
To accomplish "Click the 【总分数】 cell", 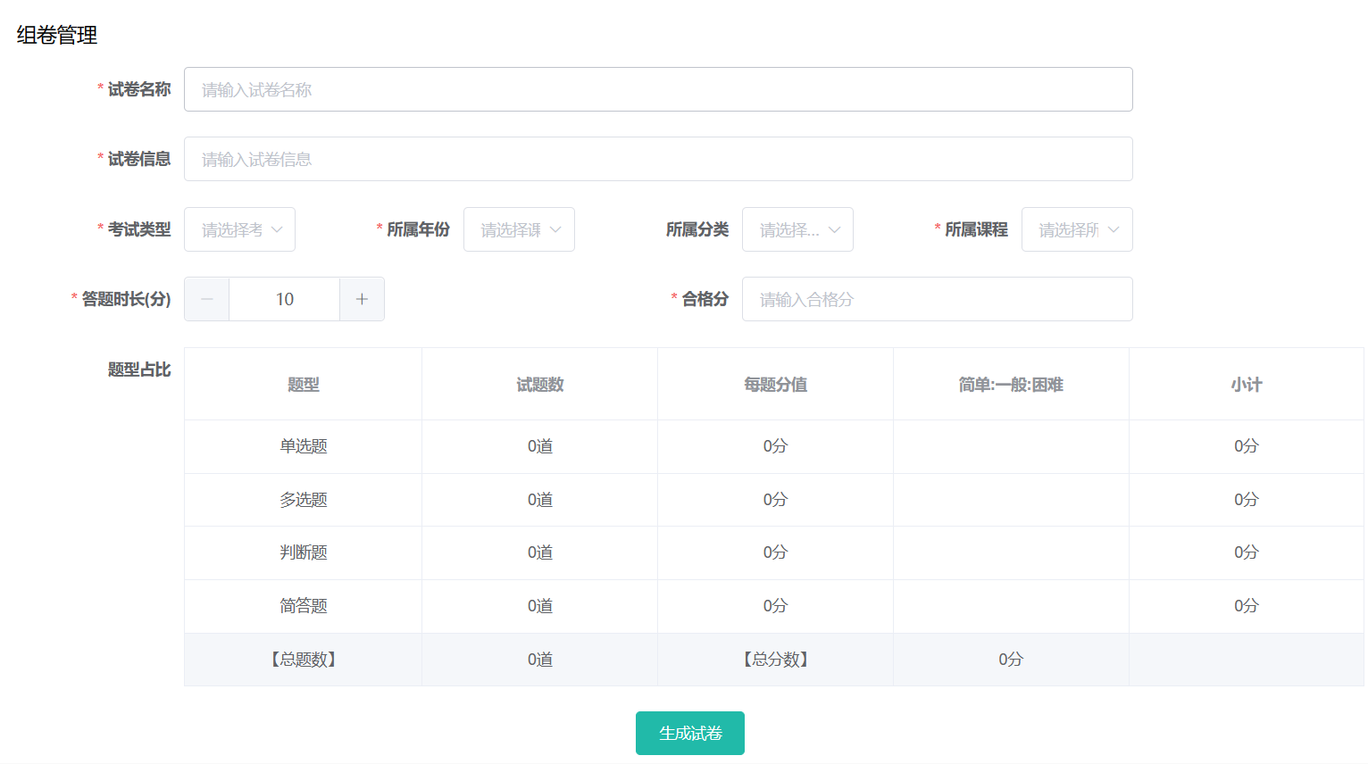I will tap(775, 660).
